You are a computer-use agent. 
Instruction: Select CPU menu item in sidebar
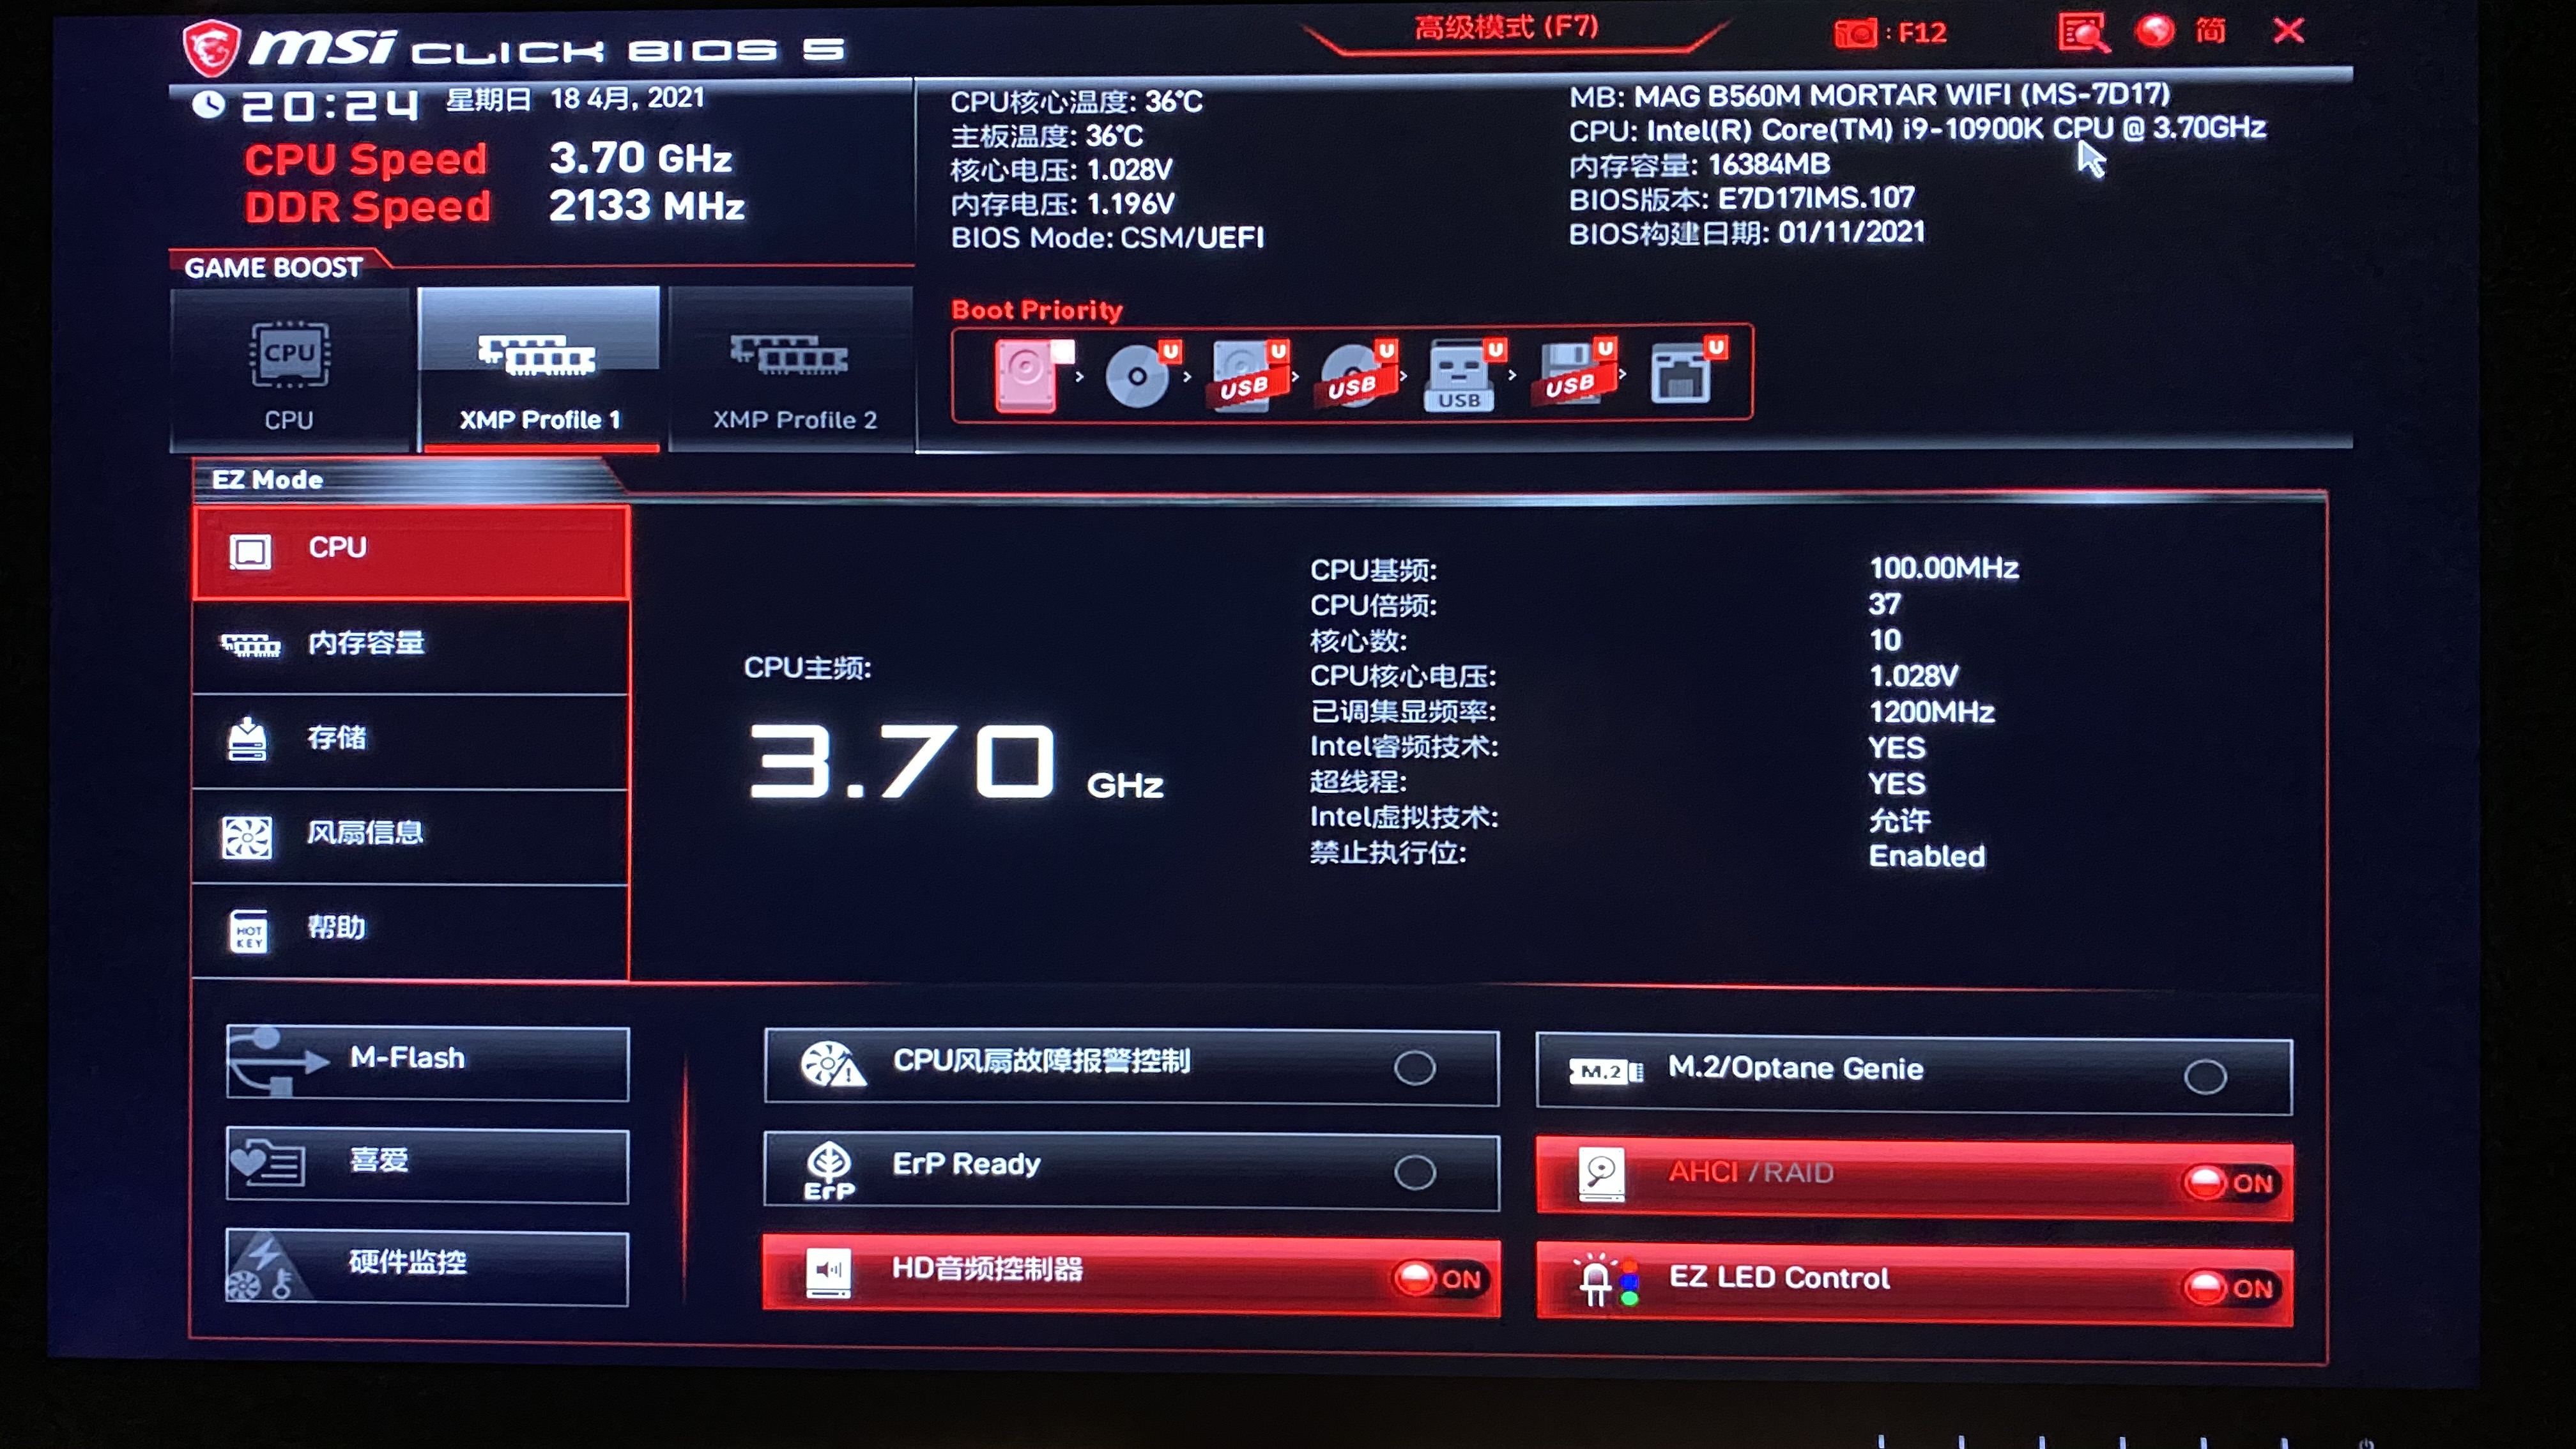coord(412,547)
